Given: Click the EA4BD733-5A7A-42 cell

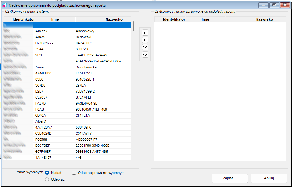Looking at the screenshot, I should [x=103, y=55].
